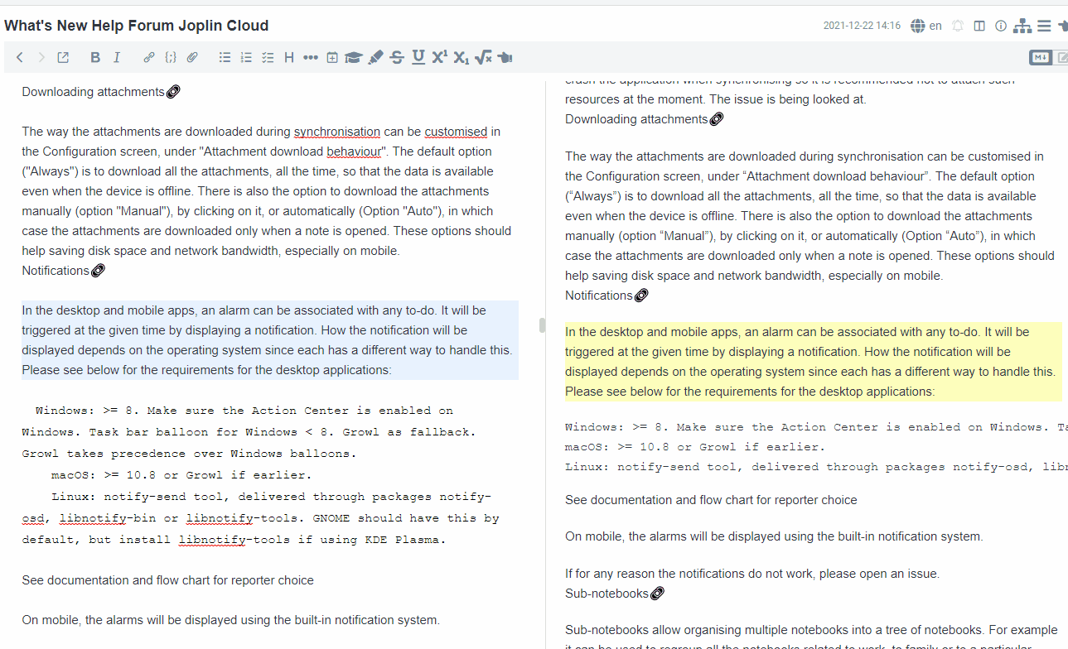Click the forward navigation arrow

41,57
